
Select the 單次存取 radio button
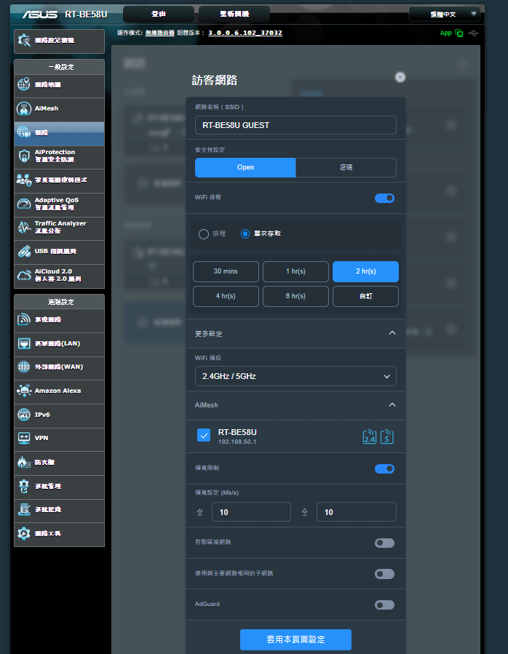click(x=245, y=234)
